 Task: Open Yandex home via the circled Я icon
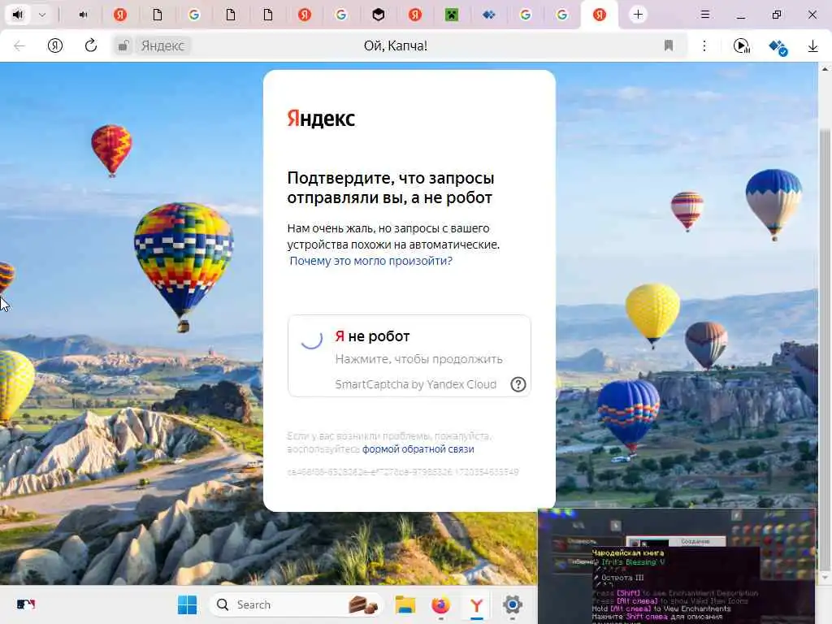point(55,46)
